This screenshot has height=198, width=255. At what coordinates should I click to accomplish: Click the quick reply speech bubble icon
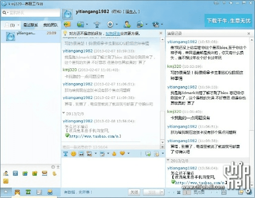pyautogui.click(x=148, y=154)
